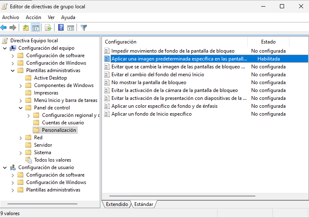309x218 pixels.
Task: Click icon of Aplicar un color específico policy
Action: pos(107,106)
